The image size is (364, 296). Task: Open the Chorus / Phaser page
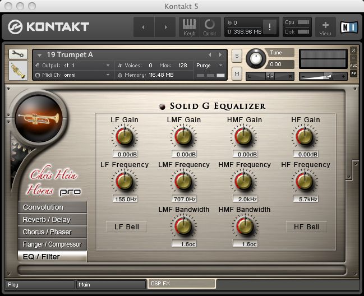[x=53, y=232]
